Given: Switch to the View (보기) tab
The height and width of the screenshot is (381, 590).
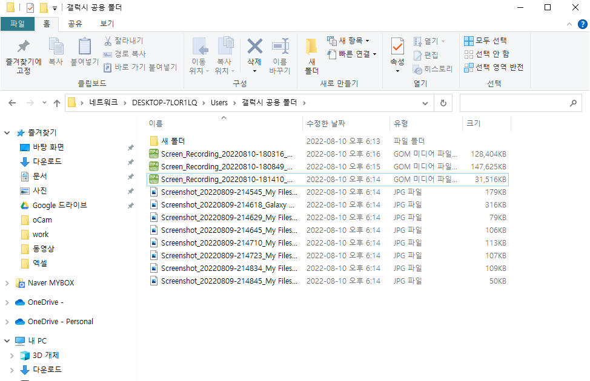Looking at the screenshot, I should point(107,24).
